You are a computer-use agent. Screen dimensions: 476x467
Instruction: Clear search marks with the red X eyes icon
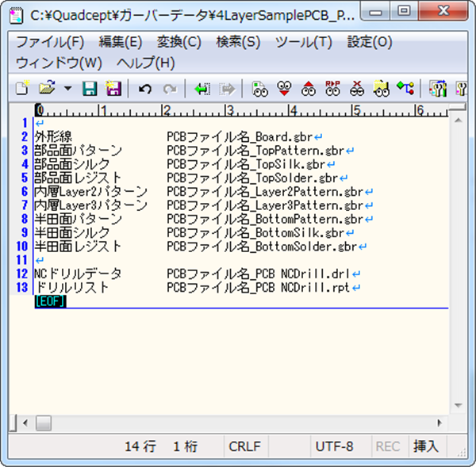coord(357,89)
